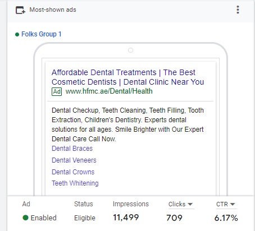Click the Affordable Dental Treatments ad headline
The image size is (255, 231).
(128, 77)
